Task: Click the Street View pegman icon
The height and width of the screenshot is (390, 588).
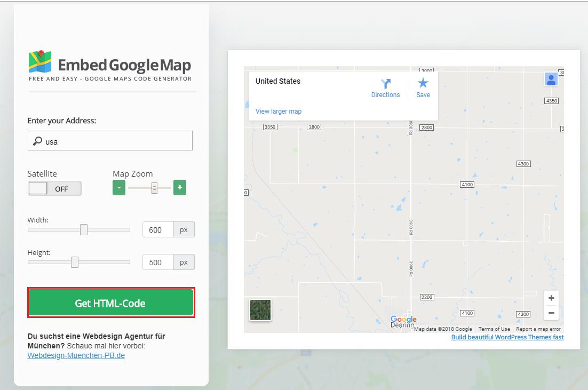Action: tap(551, 79)
